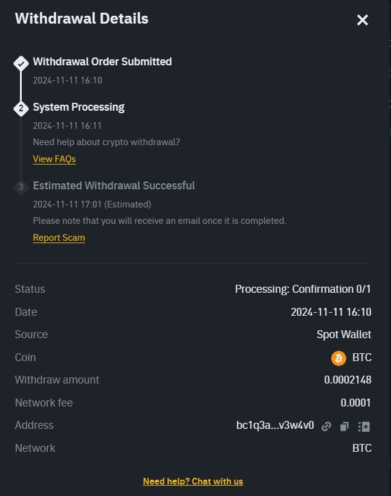Click the System Processing step title
The image size is (391, 496).
[x=79, y=107]
